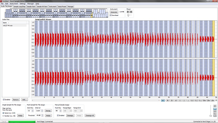Set horizontal zoom to 50 seconds
This screenshot has height=123, width=218.
pyautogui.click(x=168, y=101)
